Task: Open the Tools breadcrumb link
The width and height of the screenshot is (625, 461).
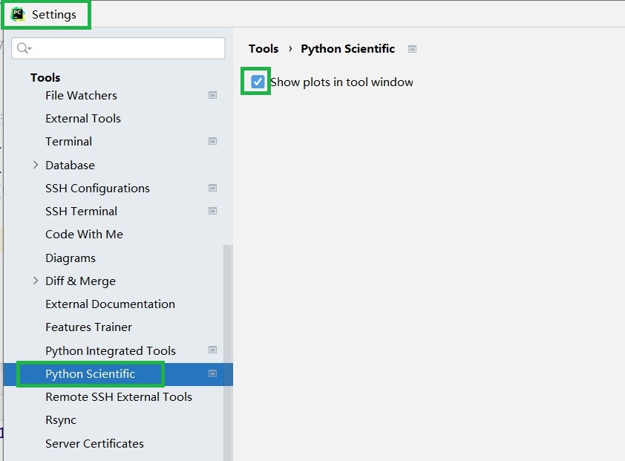Action: pos(264,49)
